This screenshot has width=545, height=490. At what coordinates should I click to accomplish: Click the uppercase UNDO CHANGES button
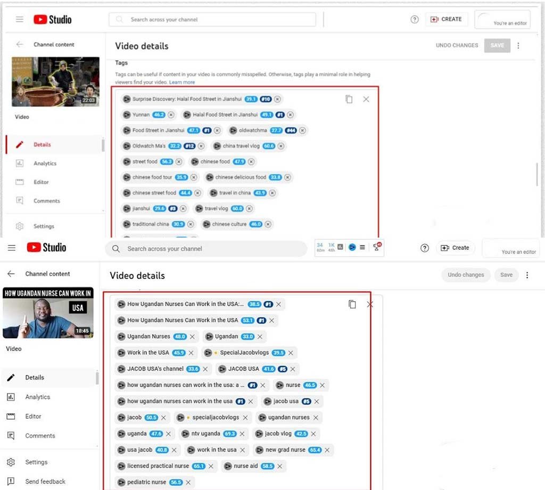457,45
